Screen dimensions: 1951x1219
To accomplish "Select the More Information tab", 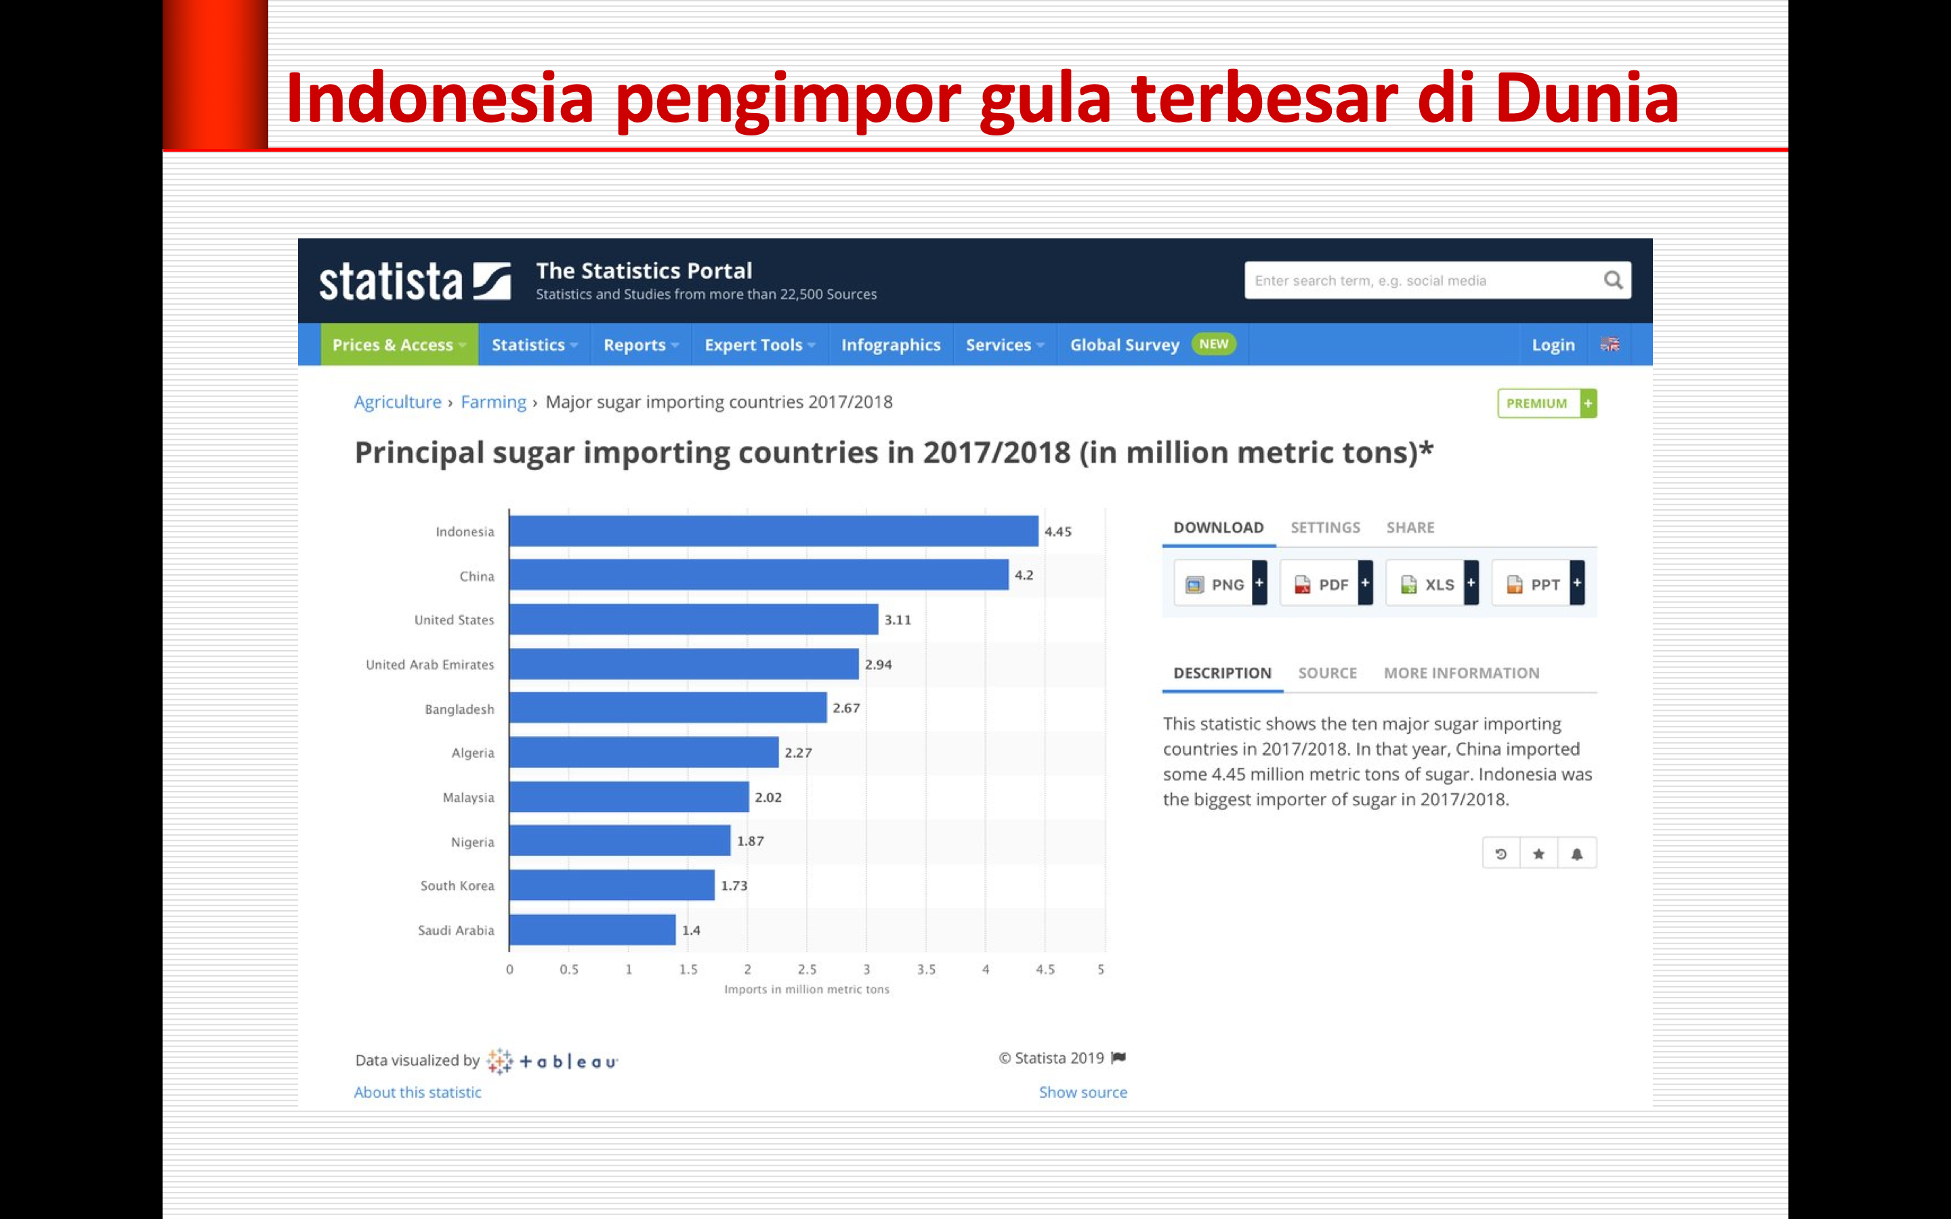I will pos(1461,672).
